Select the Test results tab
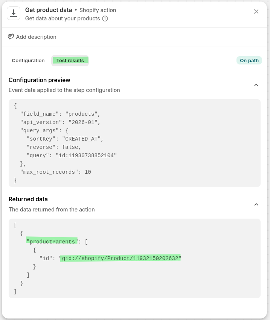The width and height of the screenshot is (270, 320). pyautogui.click(x=70, y=61)
